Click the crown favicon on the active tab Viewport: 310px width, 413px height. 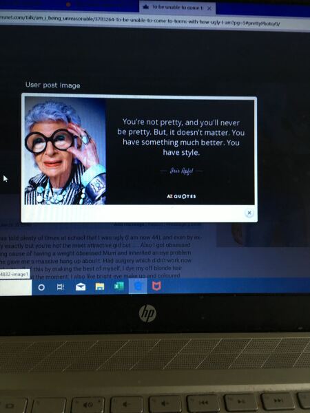[x=145, y=7]
